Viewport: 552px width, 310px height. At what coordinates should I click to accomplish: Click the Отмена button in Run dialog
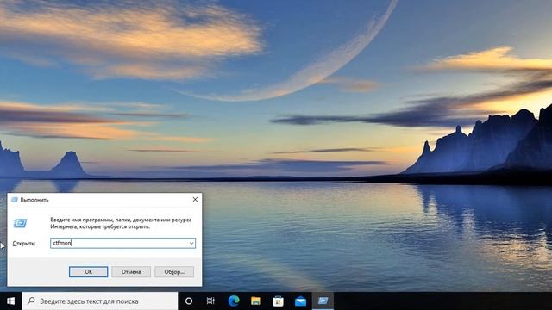(131, 272)
